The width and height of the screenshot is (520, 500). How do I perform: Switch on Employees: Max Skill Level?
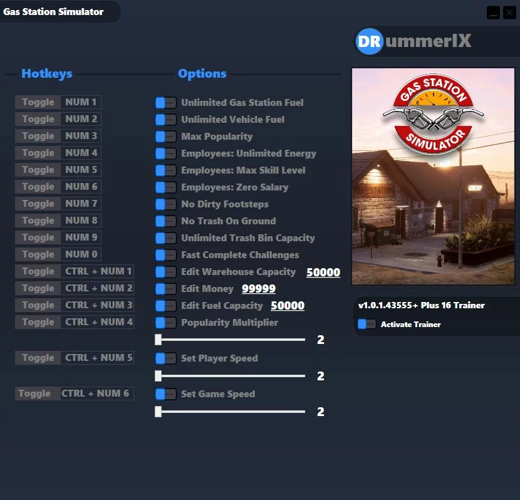coord(166,170)
